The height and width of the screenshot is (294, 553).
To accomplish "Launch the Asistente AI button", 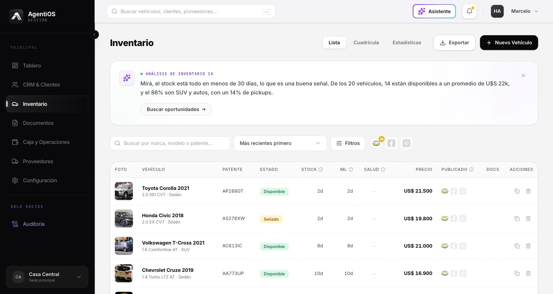I will coord(434,11).
